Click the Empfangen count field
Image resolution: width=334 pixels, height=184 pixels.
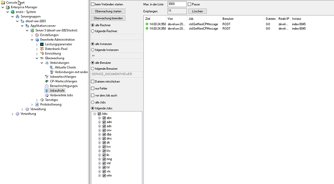177,11
